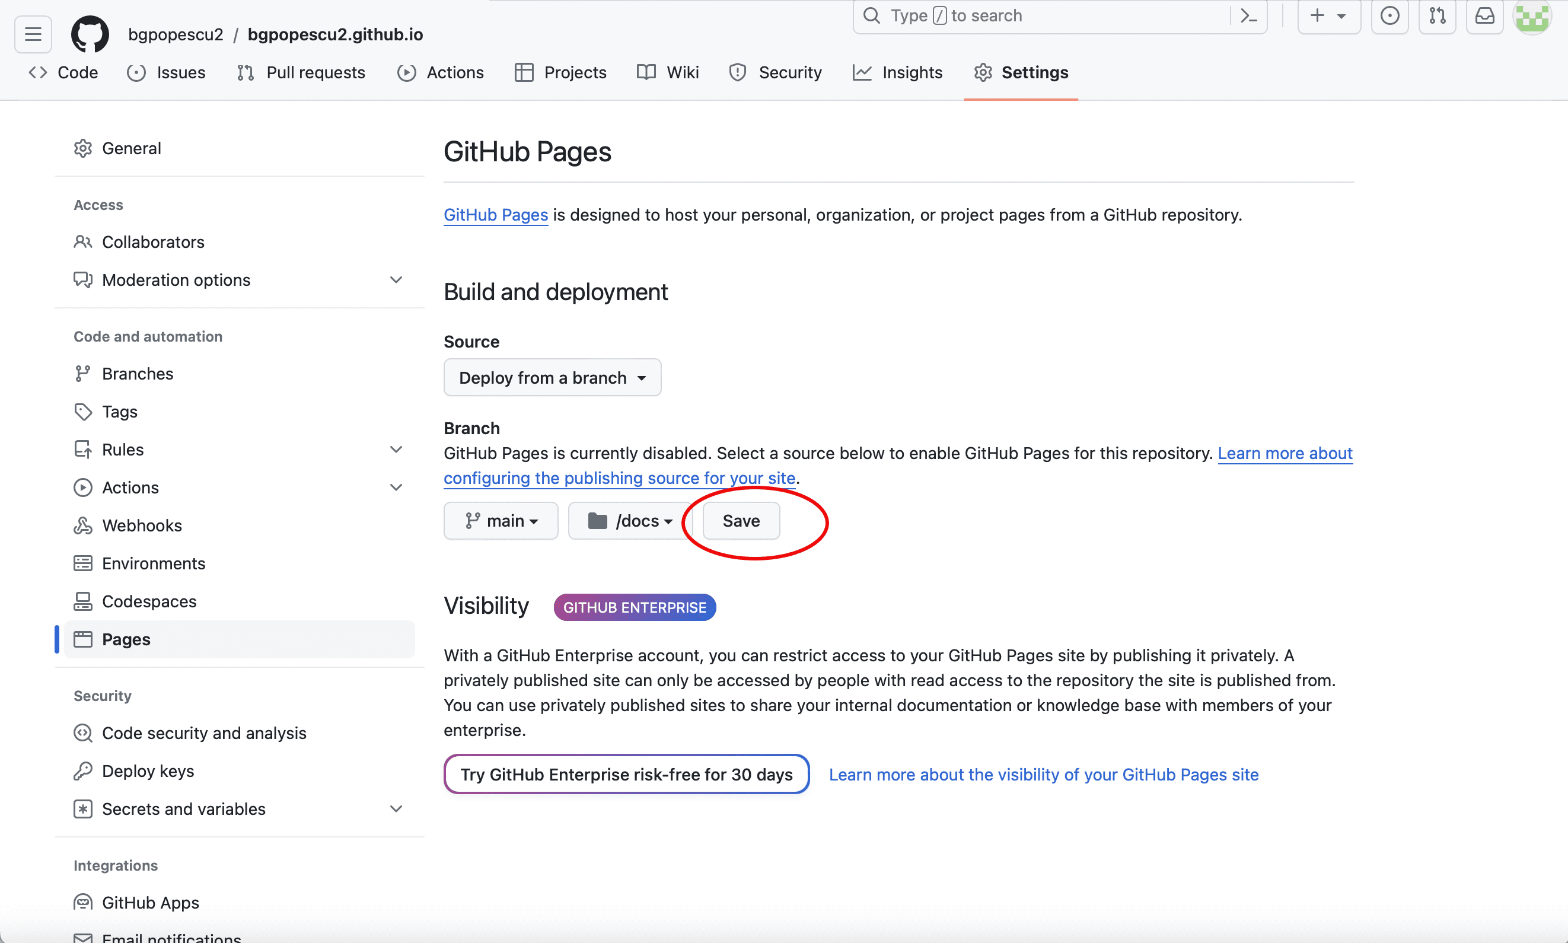Open the notifications inbox icon

point(1484,16)
